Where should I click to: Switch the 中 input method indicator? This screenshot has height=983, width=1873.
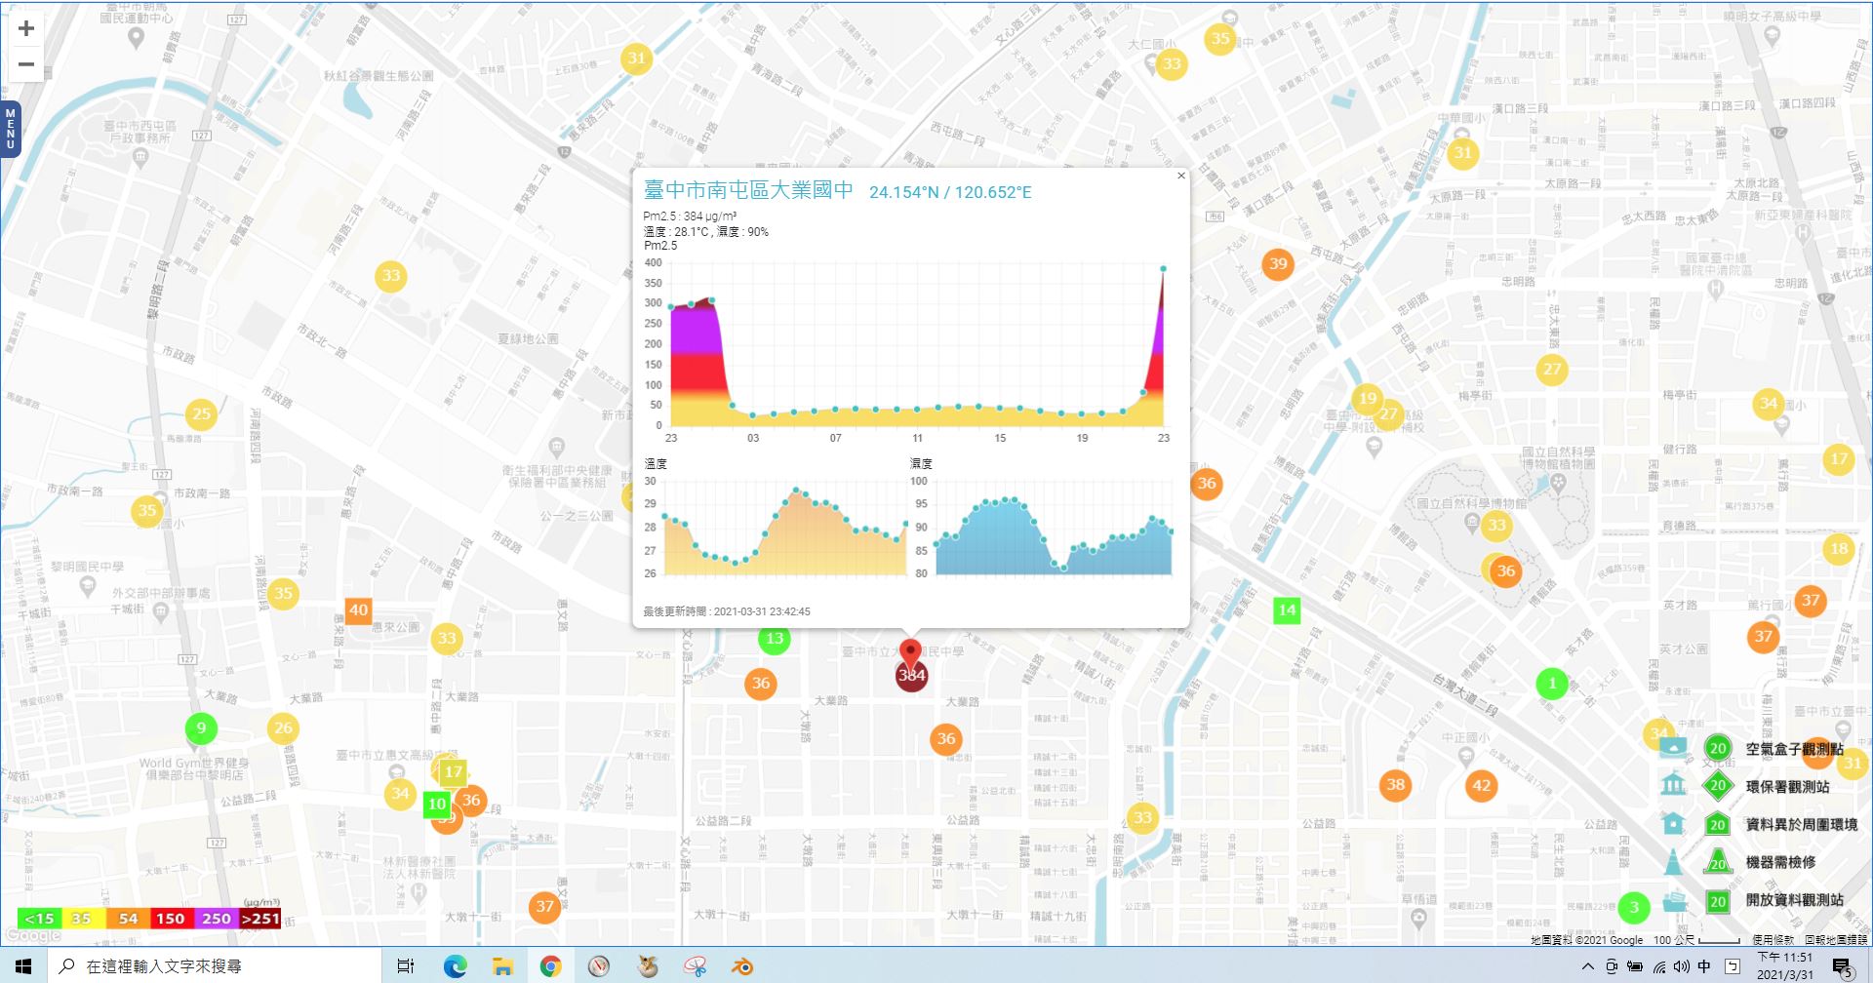[1704, 966]
